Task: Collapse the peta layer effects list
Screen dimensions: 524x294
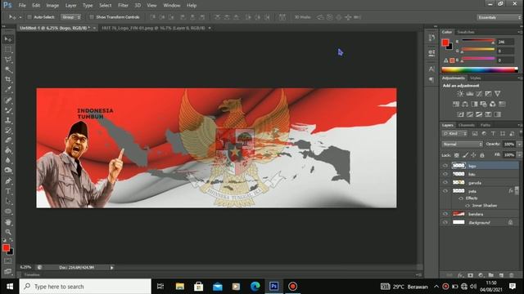Action: pos(517,190)
